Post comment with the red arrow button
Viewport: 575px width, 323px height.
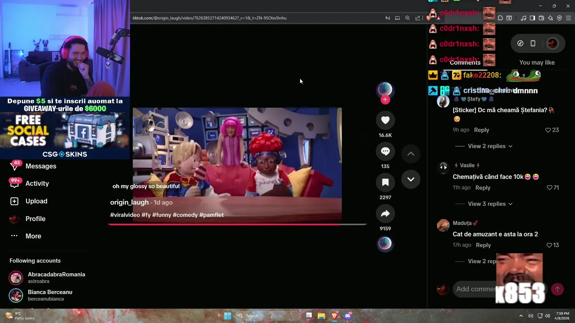tap(557, 289)
